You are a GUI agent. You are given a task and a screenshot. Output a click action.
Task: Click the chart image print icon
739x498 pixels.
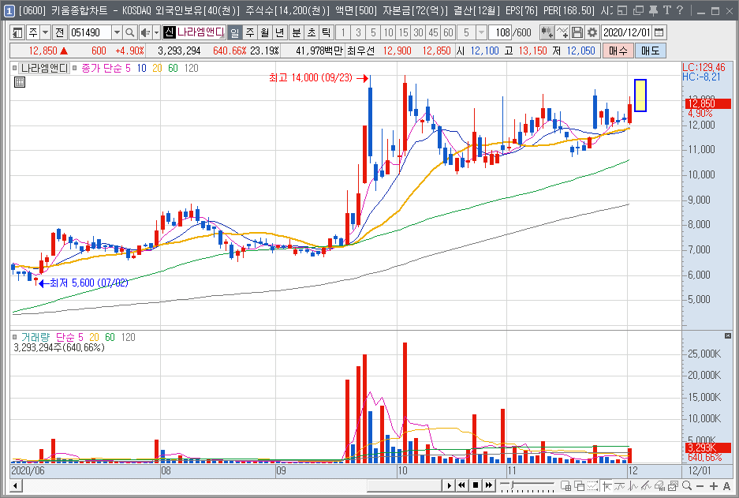click(673, 485)
